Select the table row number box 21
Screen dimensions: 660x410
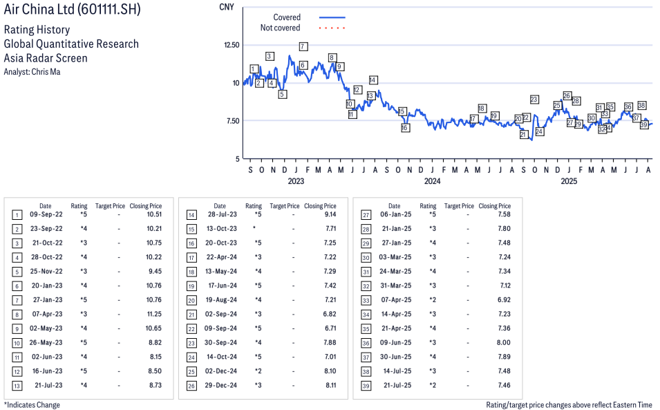(x=191, y=315)
